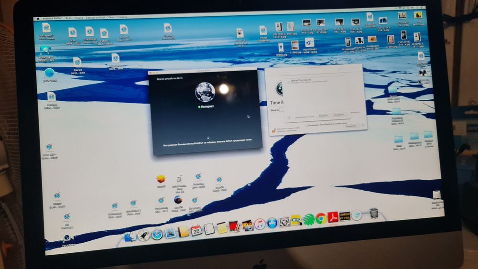Open the Apple menu

[x=38, y=19]
